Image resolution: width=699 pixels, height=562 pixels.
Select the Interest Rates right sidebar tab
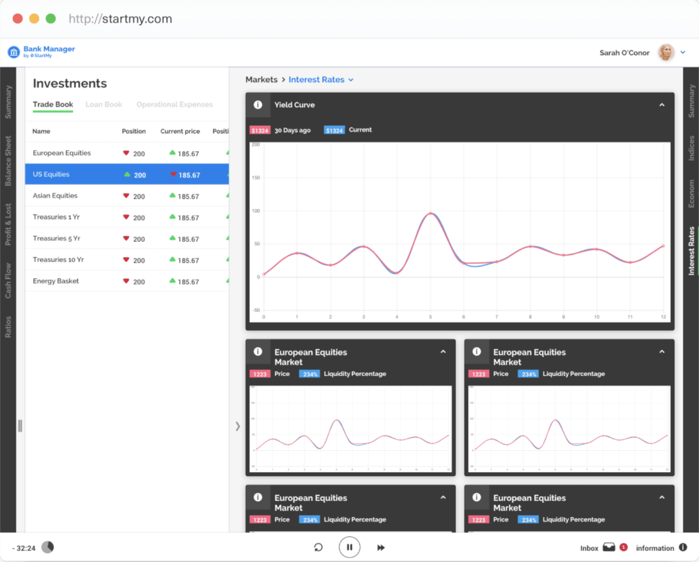[691, 250]
